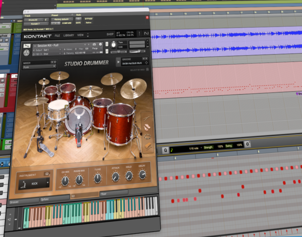The width and height of the screenshot is (302, 237).
Task: Open the 1/16 note quantize grid dropdown
Action: [195, 148]
